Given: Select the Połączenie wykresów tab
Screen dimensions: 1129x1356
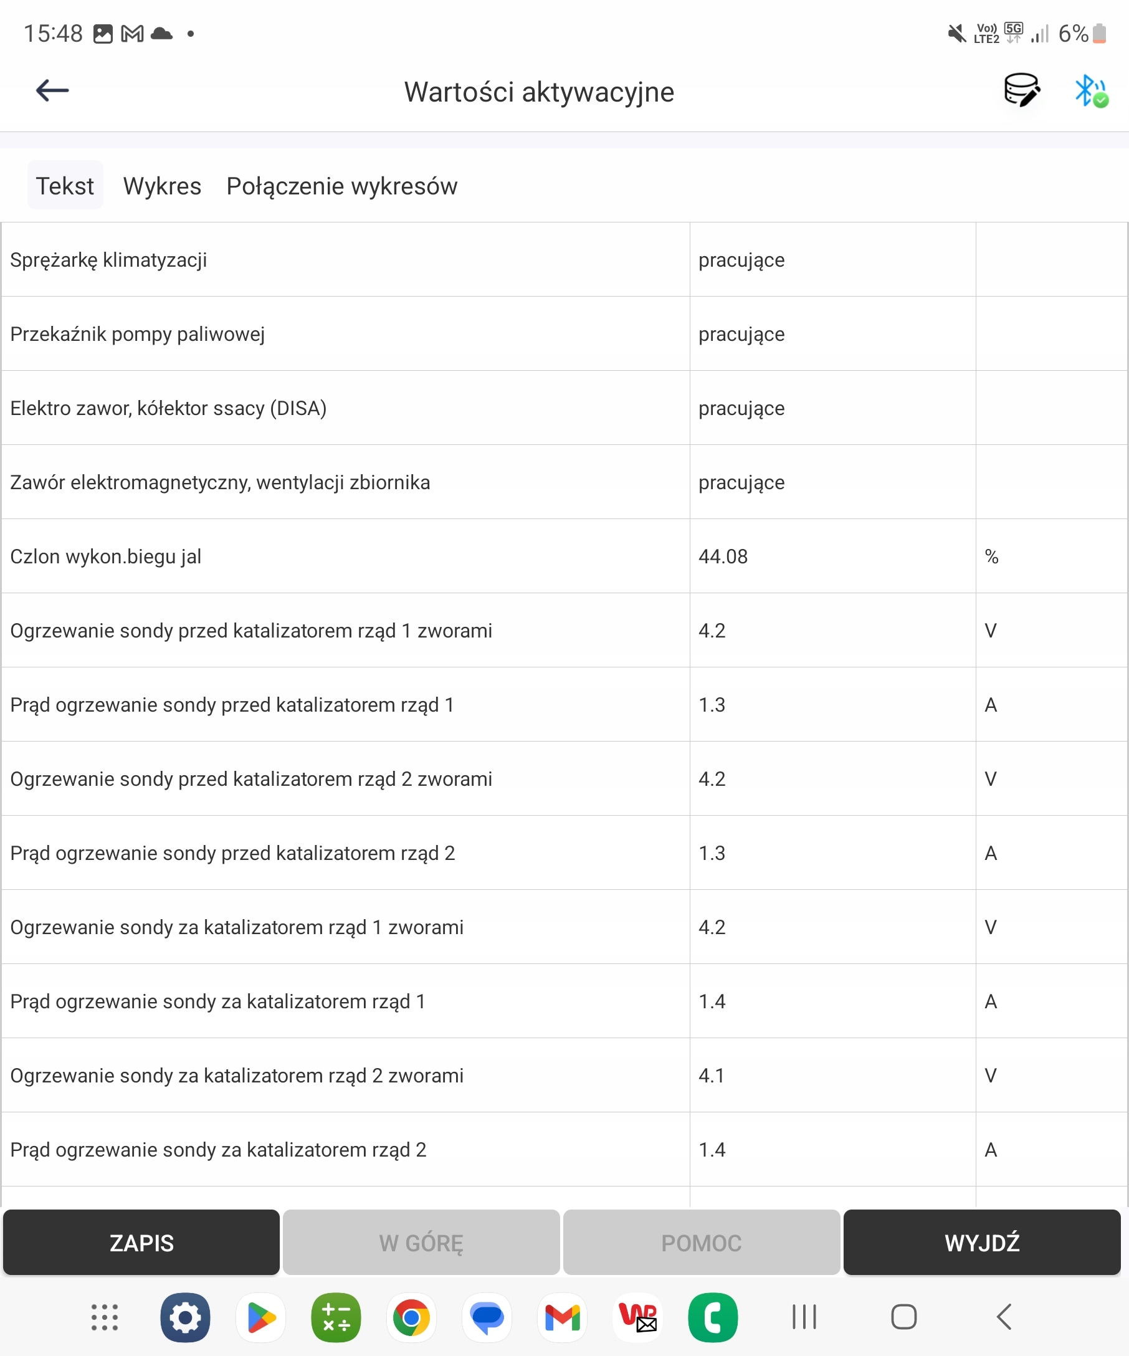Looking at the screenshot, I should coord(341,186).
